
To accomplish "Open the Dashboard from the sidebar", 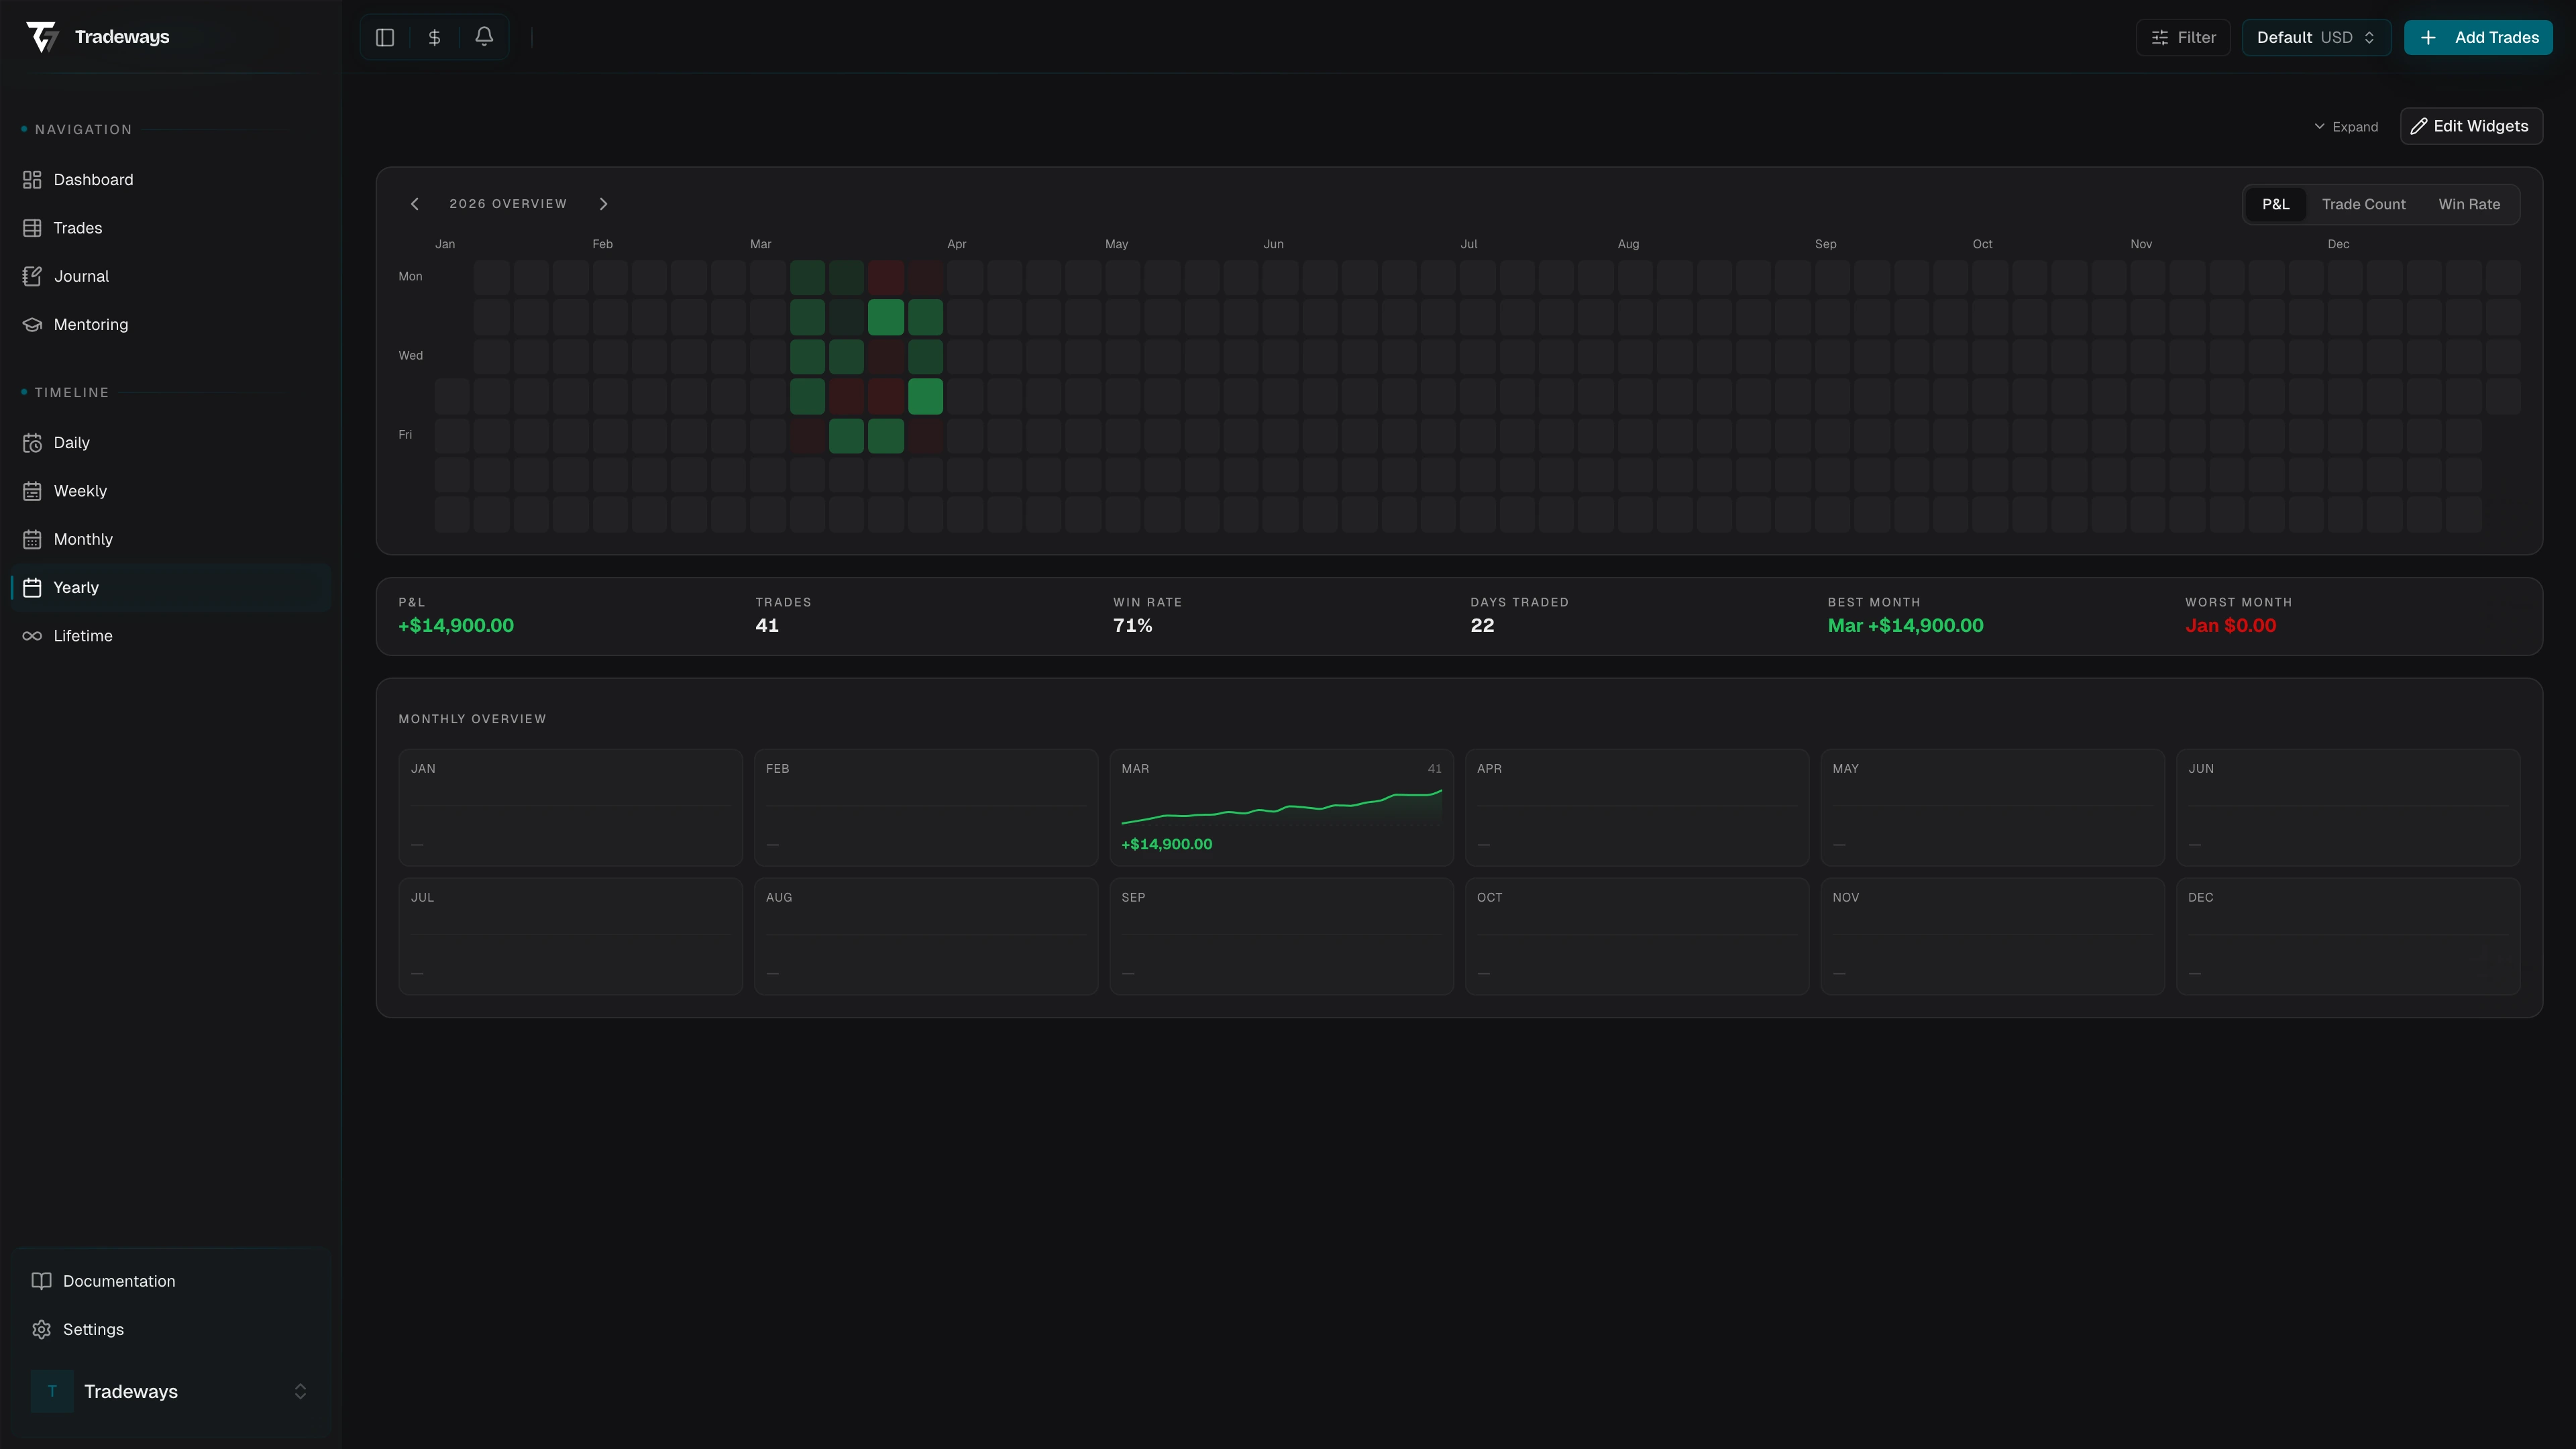I will coord(94,179).
